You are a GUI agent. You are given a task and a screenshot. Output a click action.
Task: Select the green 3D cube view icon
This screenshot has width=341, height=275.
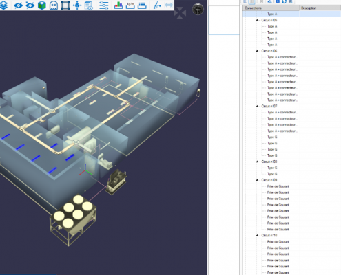[x=41, y=5]
